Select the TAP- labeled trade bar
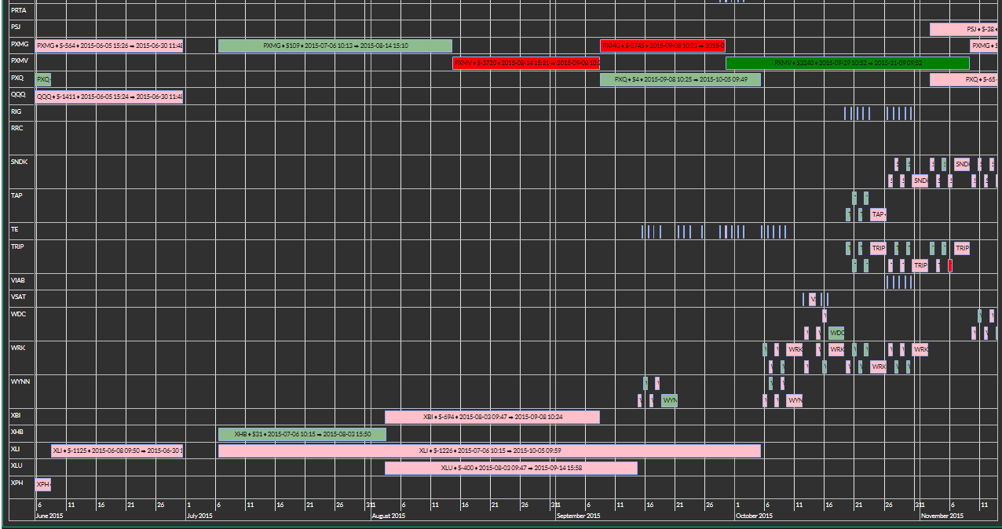The width and height of the screenshot is (1002, 529). (879, 214)
